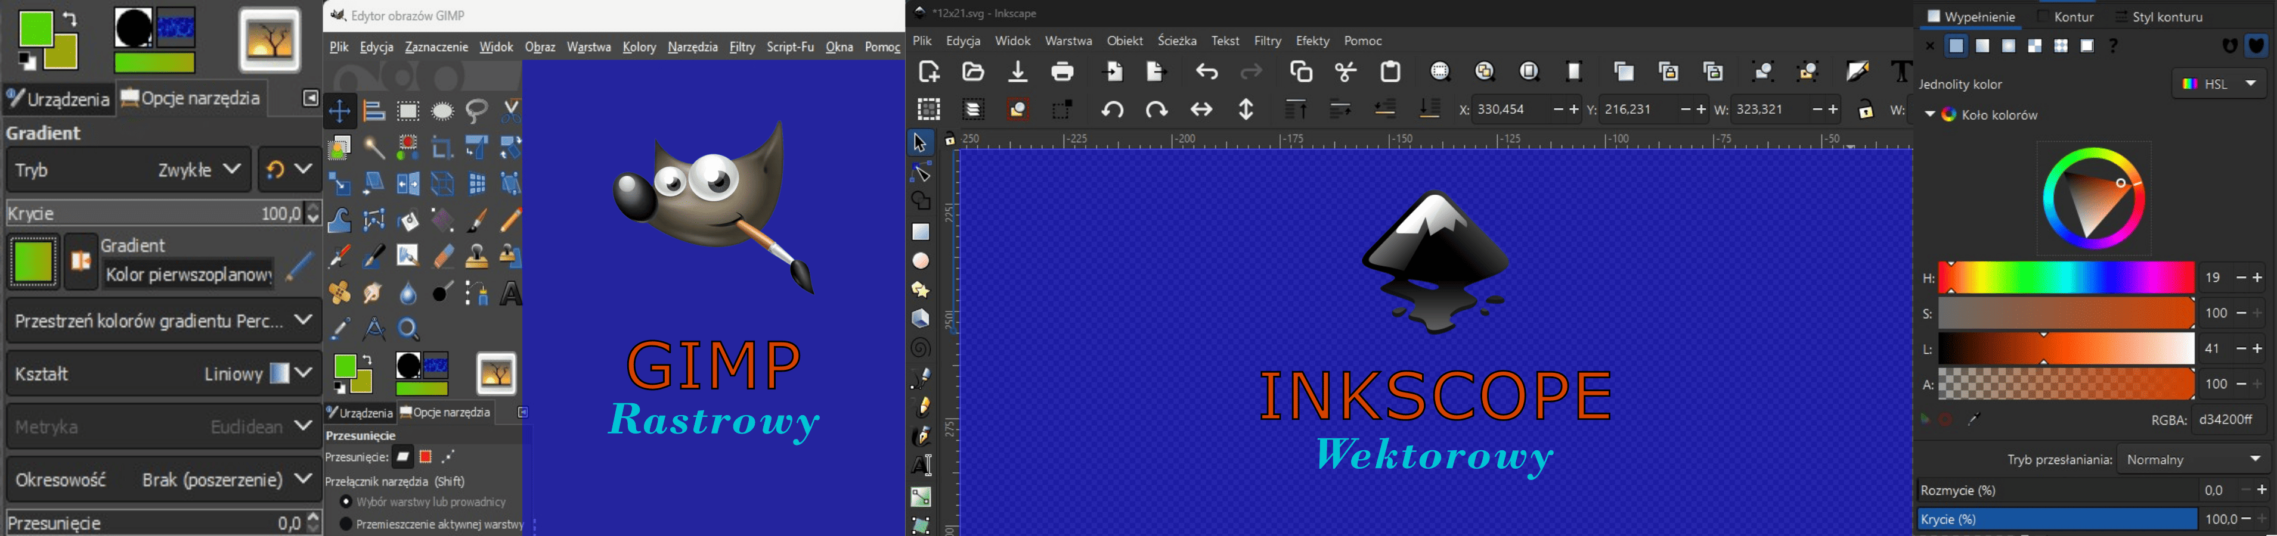The height and width of the screenshot is (536, 2277).
Task: Open the Kształt 'Liniowy' dropdown
Action: tap(163, 373)
